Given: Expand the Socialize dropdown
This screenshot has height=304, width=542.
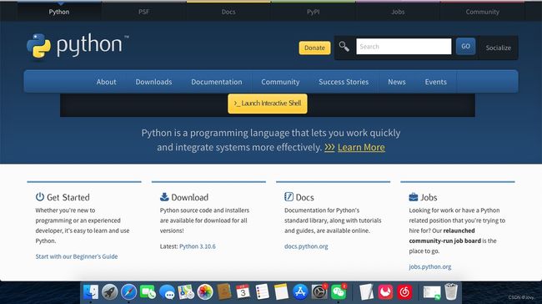Looking at the screenshot, I should coord(499,48).
